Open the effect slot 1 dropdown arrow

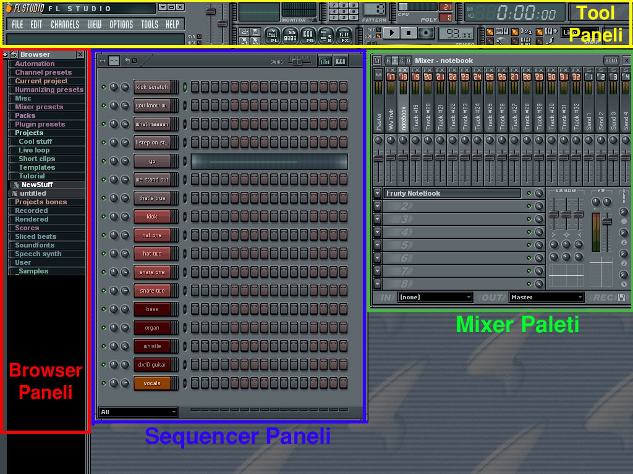tap(377, 193)
